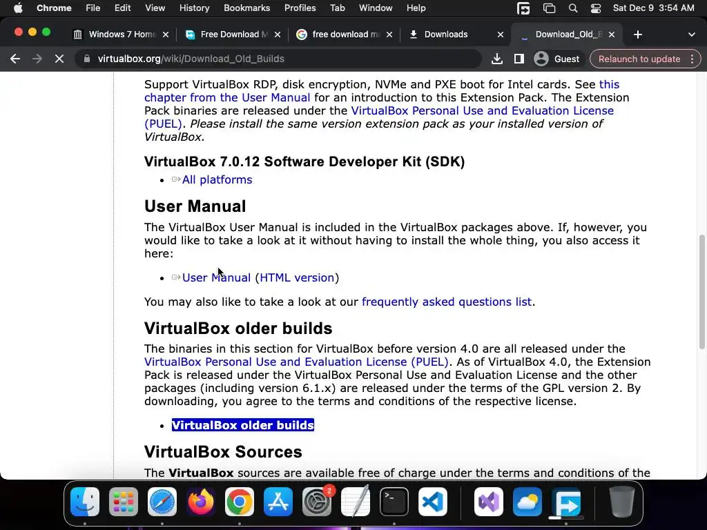This screenshot has height=530, width=707.
Task: Open Finder from the Dock
Action: [x=85, y=502]
